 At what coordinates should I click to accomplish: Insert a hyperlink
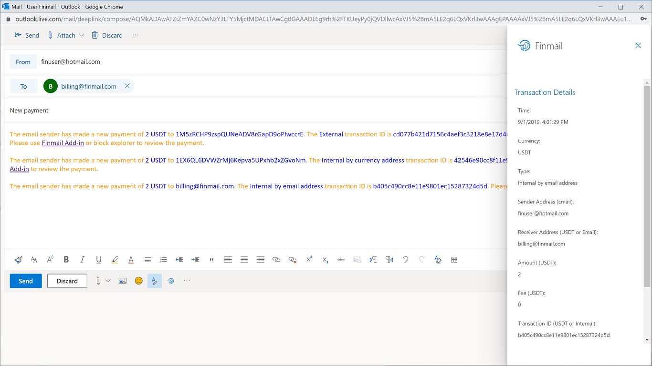[x=276, y=260]
